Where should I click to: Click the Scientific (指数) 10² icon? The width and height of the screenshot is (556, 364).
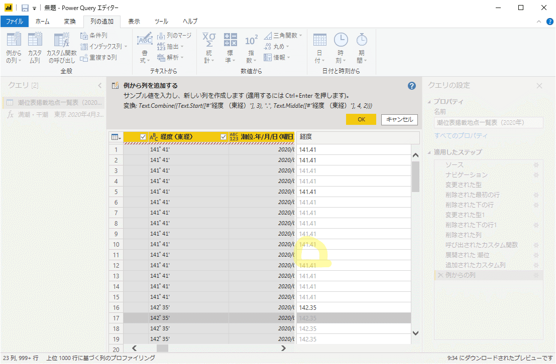click(x=251, y=41)
